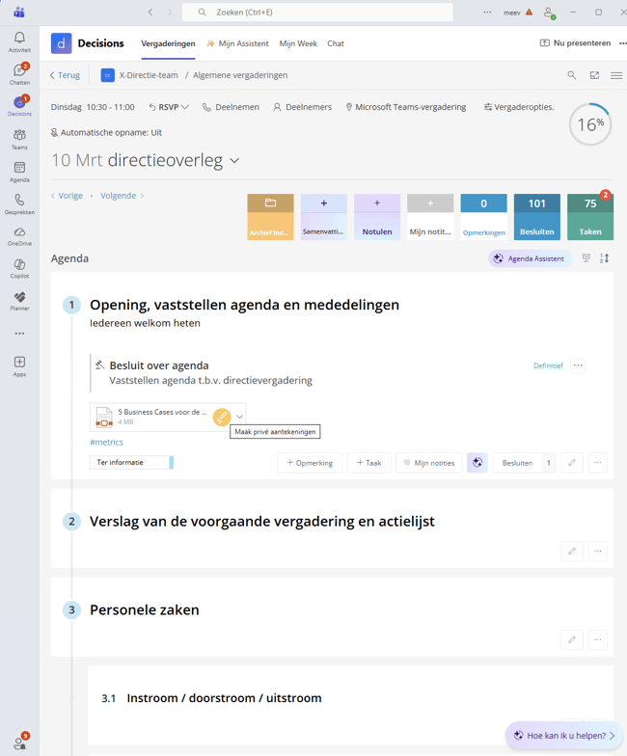Open the OneDrive app in sidebar

point(19,236)
